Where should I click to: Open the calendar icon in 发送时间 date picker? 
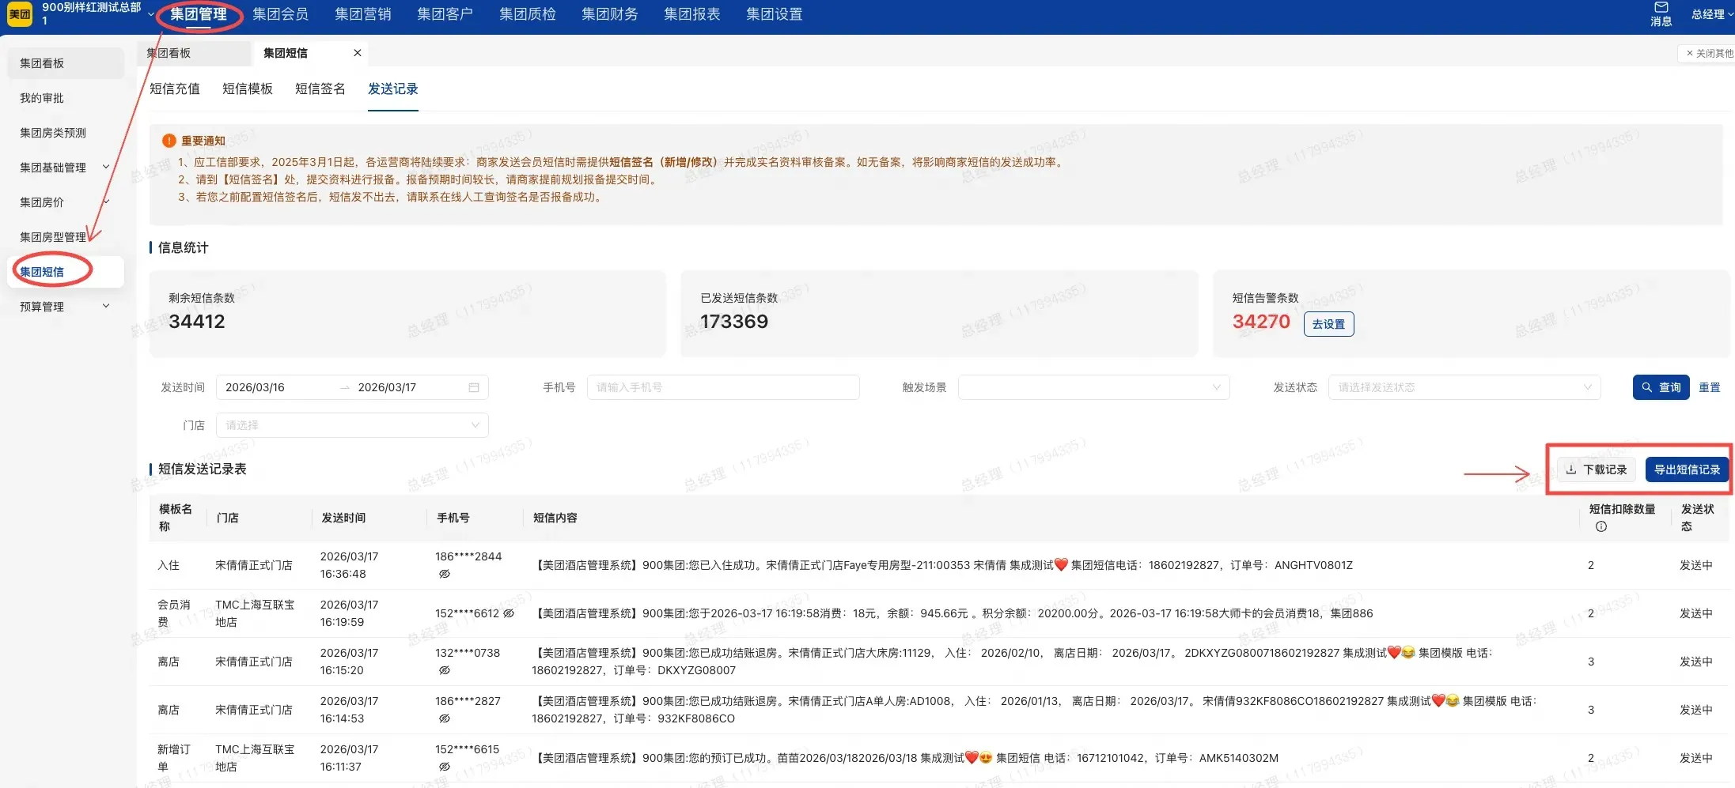coord(473,386)
